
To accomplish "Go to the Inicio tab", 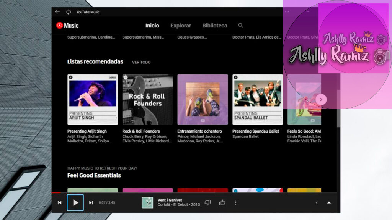I will point(152,26).
